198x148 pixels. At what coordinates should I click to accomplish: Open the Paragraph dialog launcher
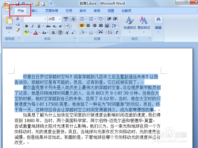(x=119, y=38)
